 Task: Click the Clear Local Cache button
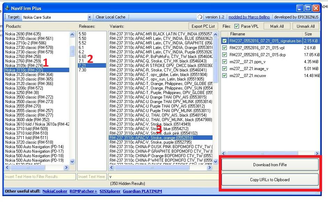[x=111, y=17]
